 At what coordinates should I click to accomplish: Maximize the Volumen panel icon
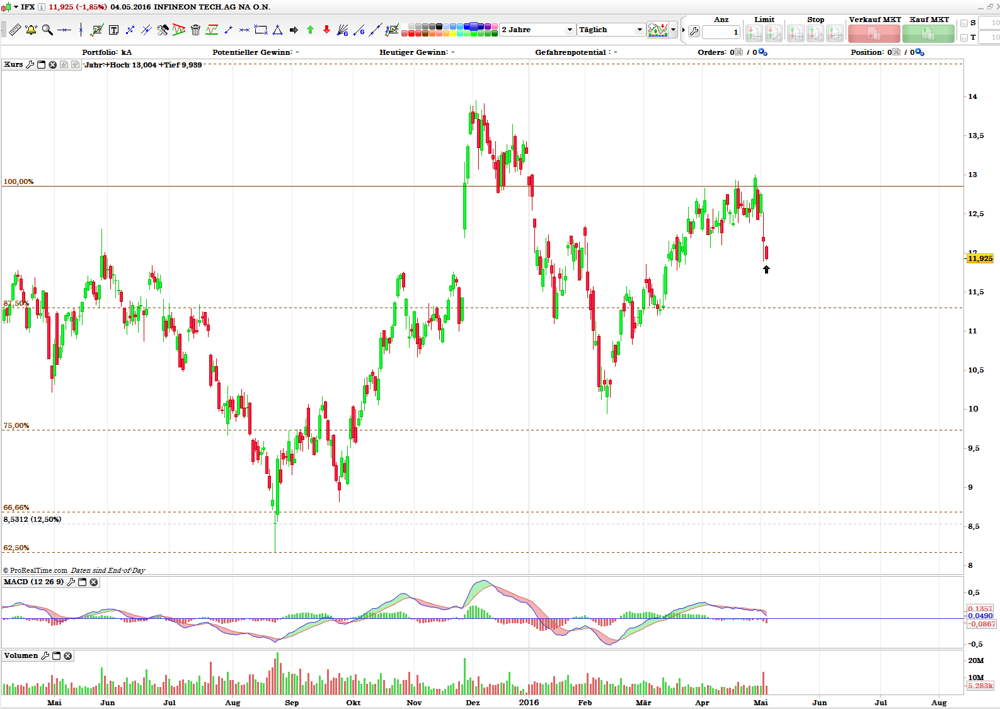click(56, 655)
